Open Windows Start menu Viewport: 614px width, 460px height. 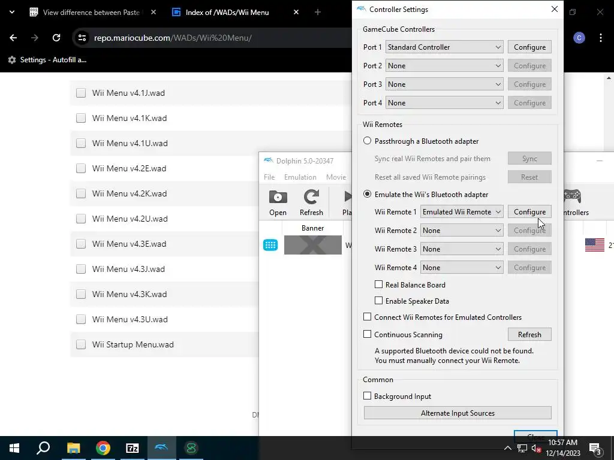click(14, 448)
